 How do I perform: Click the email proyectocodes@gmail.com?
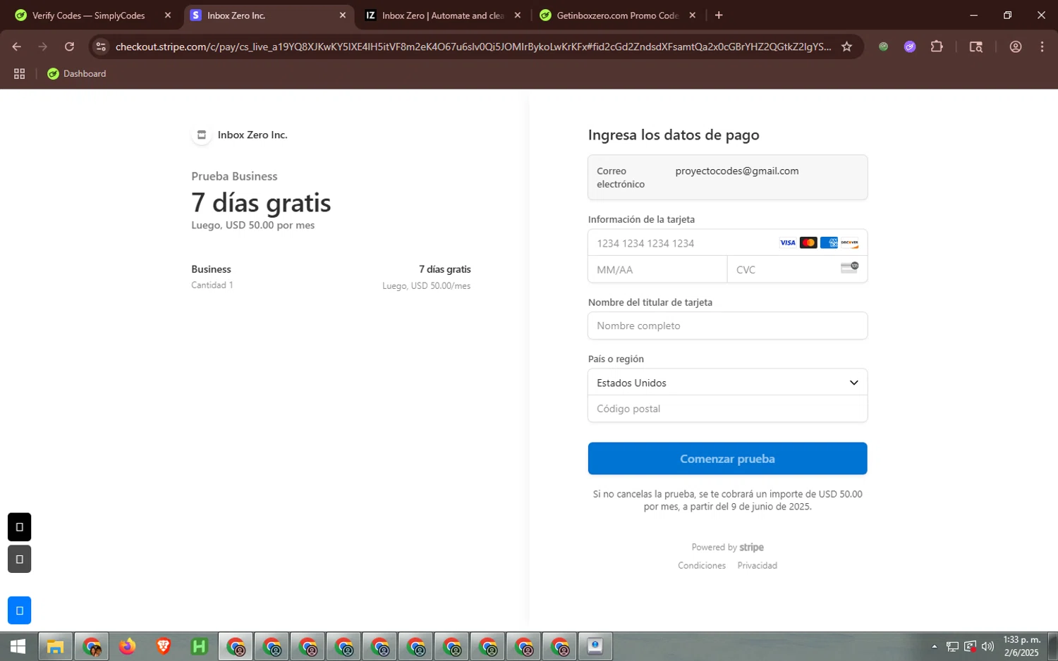[737, 171]
